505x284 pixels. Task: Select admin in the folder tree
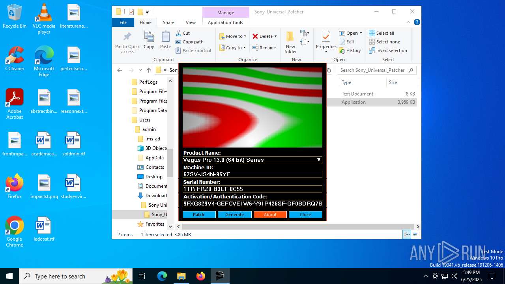pos(149,129)
